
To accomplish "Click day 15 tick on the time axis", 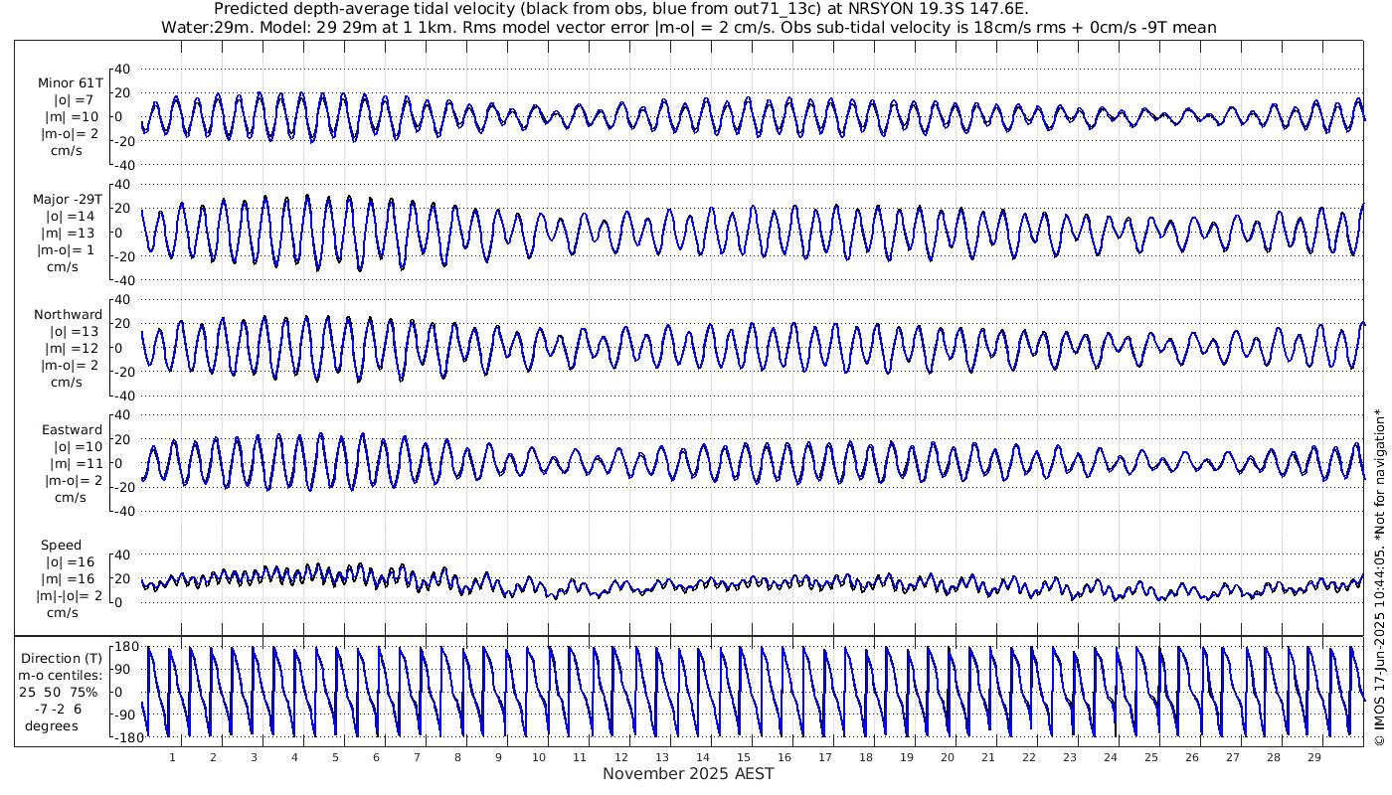I will (743, 757).
